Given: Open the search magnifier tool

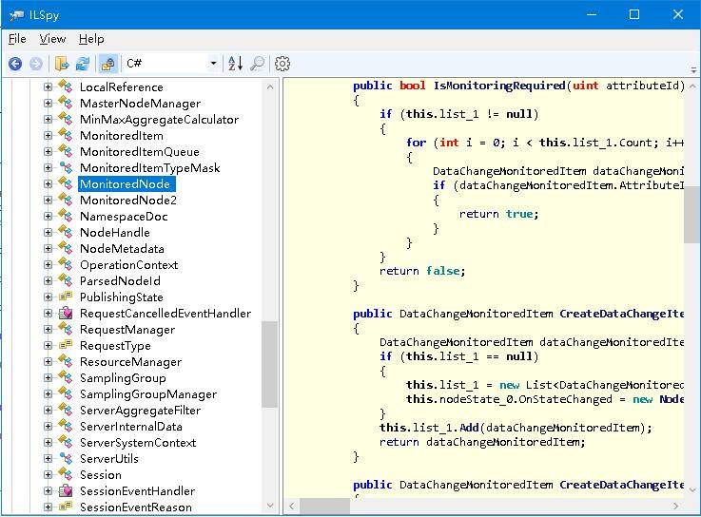Looking at the screenshot, I should 258,64.
